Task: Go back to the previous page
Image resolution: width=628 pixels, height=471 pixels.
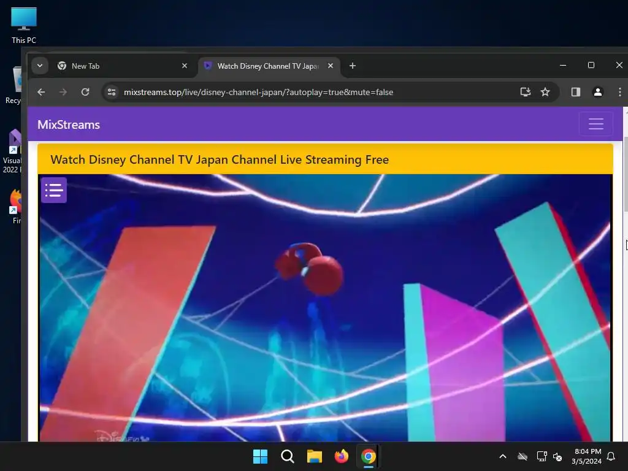Action: [41, 92]
